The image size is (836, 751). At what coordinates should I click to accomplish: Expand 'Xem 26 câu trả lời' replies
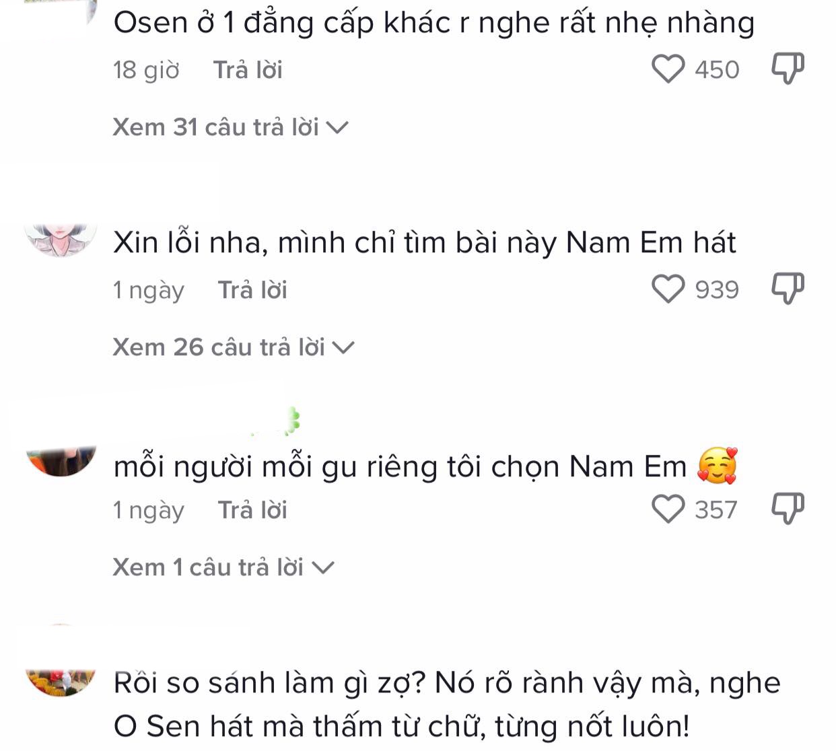click(233, 347)
